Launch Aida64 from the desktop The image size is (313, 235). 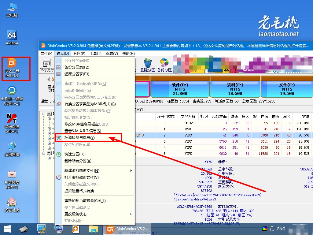pos(12,38)
